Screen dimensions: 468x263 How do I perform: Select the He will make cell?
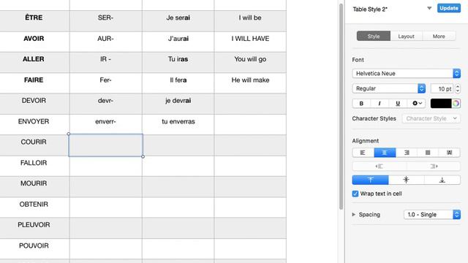point(250,83)
